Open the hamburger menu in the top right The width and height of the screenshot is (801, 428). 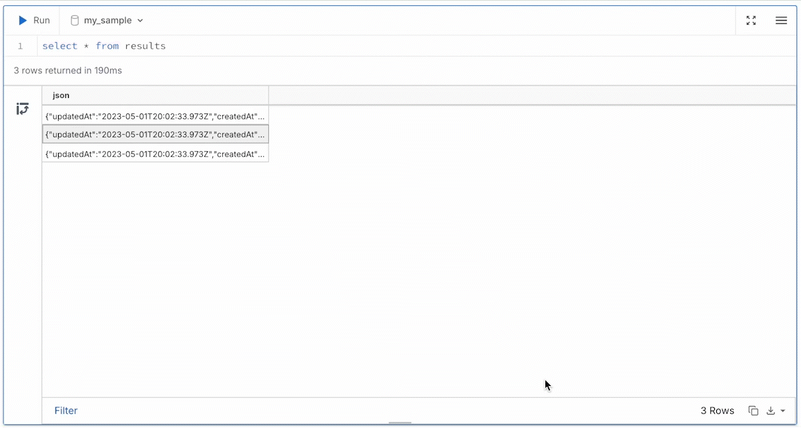(781, 21)
